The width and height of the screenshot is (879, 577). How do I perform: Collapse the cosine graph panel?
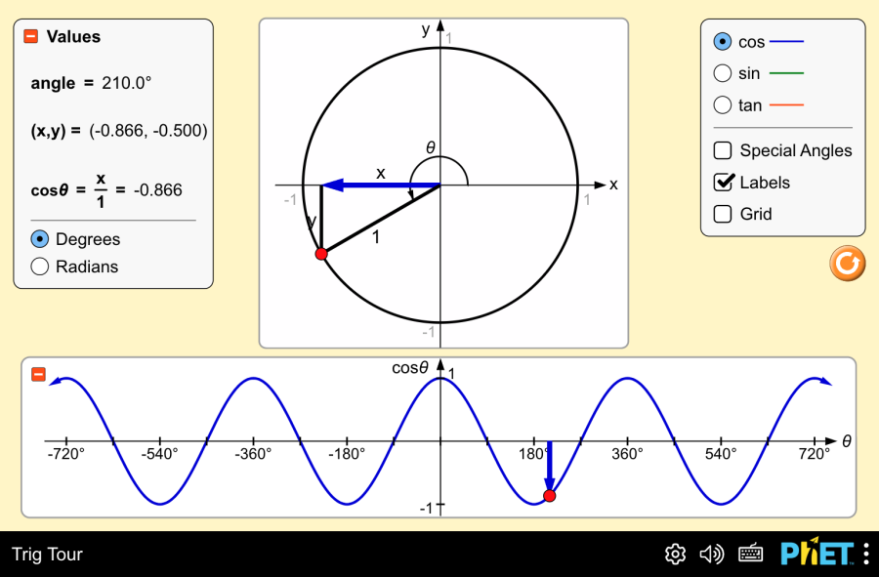pyautogui.click(x=39, y=372)
